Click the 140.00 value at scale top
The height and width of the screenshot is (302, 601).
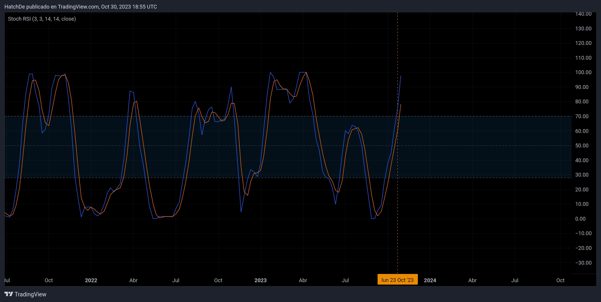(583, 14)
